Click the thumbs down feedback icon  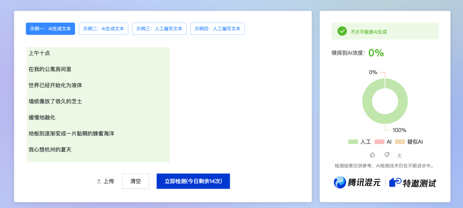pos(387,154)
